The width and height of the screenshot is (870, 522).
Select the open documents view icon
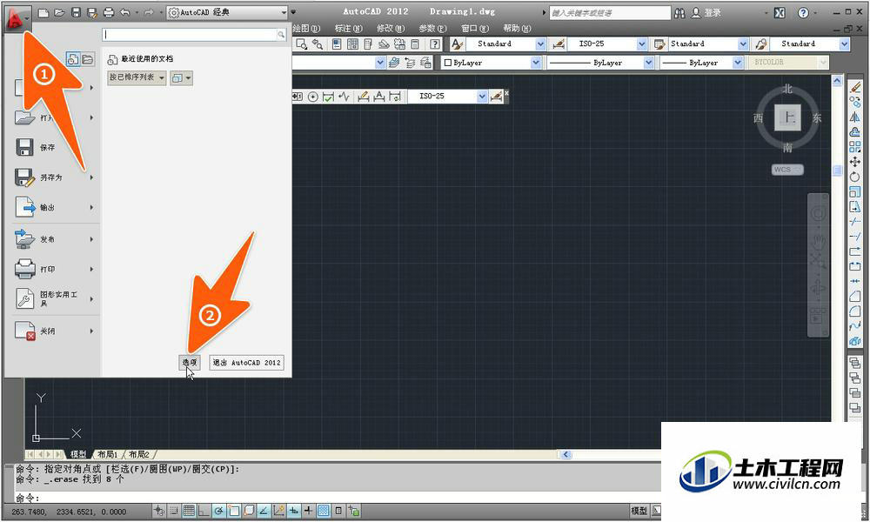click(x=88, y=59)
